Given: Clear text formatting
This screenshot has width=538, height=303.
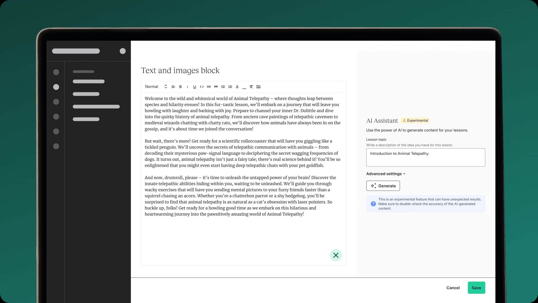Looking at the screenshot, I should coord(251,87).
